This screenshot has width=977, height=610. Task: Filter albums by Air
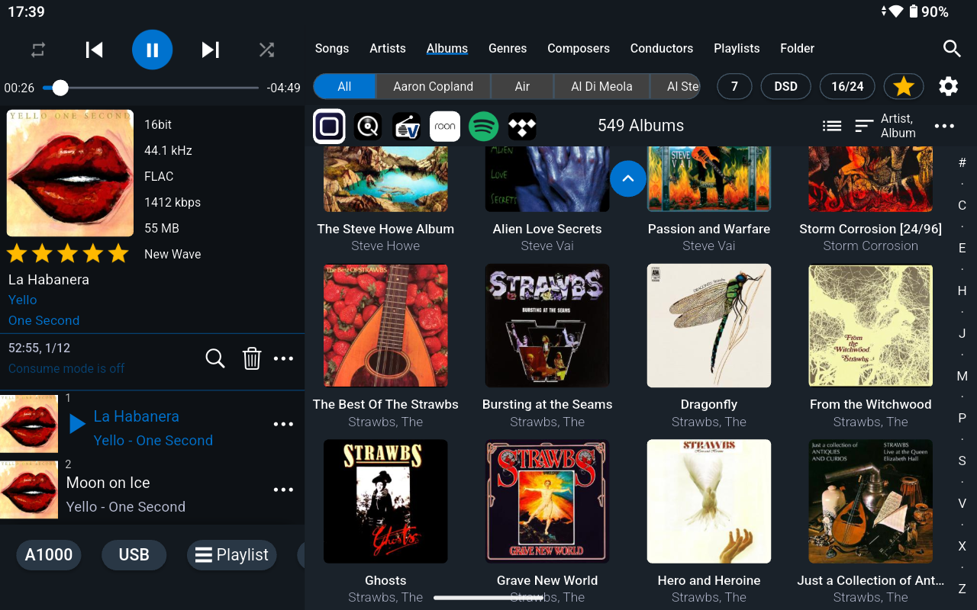point(522,86)
